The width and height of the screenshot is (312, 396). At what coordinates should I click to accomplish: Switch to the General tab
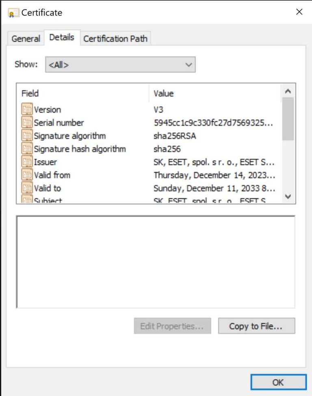[25, 39]
